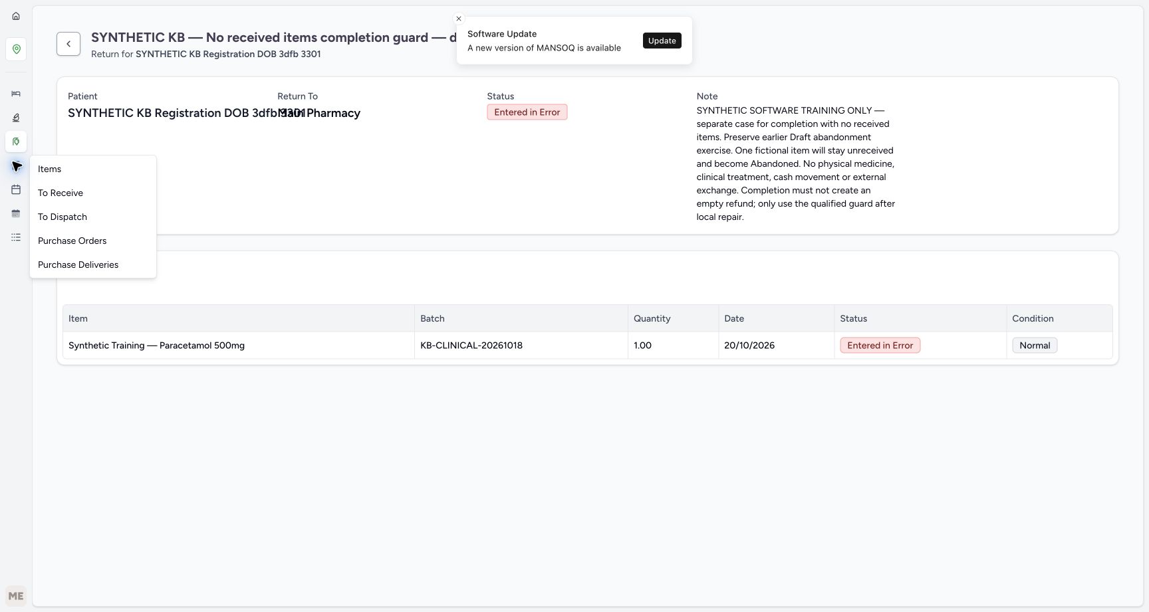
Task: Click the note text paragraph
Action: [x=796, y=163]
